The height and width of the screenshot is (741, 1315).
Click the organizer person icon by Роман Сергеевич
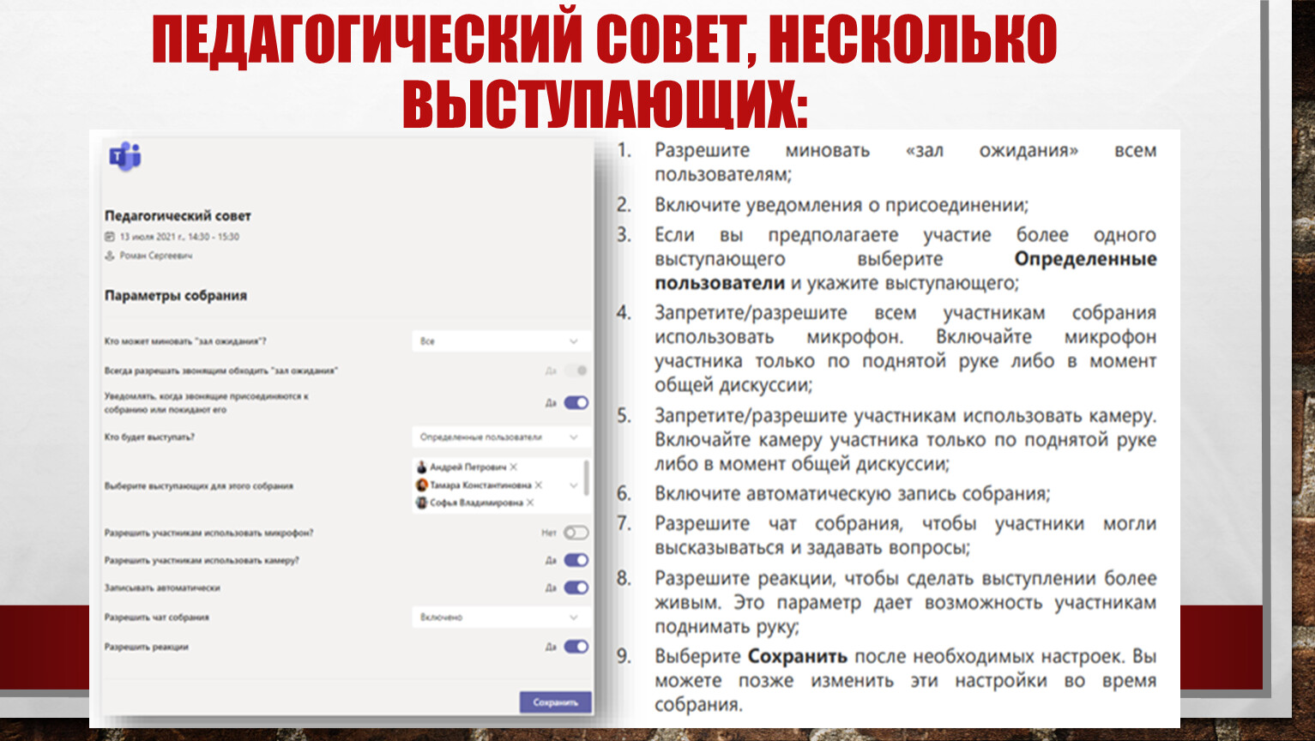tap(110, 256)
